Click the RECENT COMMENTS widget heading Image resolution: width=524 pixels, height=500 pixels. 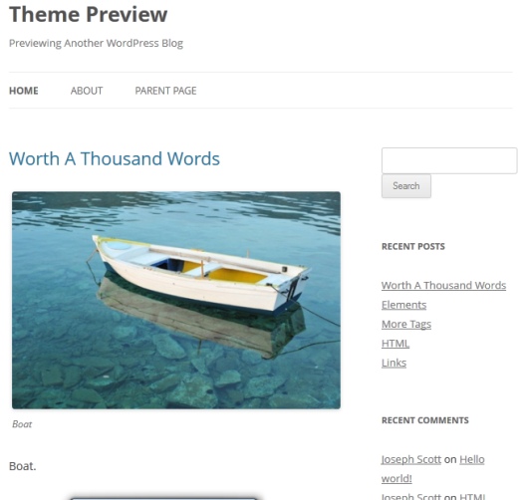tap(425, 420)
